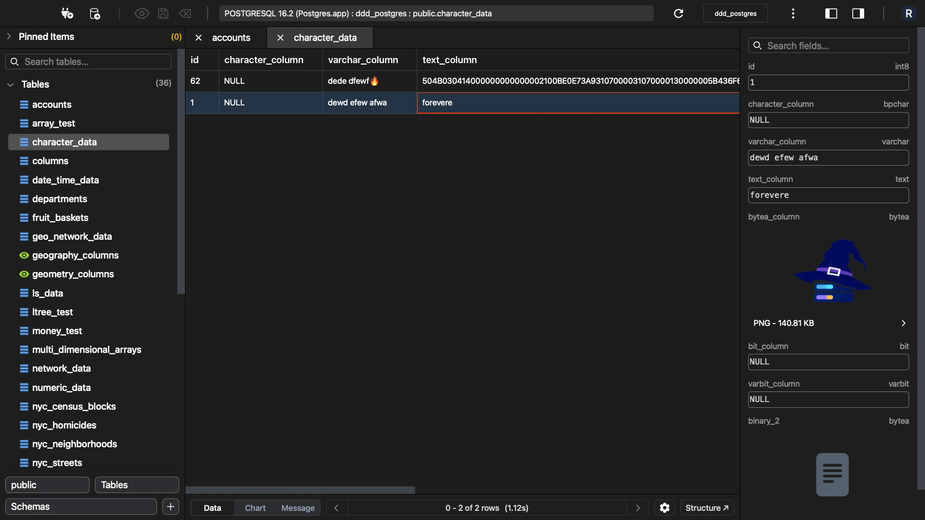Click the Search tables input
925x520 pixels.
89,62
